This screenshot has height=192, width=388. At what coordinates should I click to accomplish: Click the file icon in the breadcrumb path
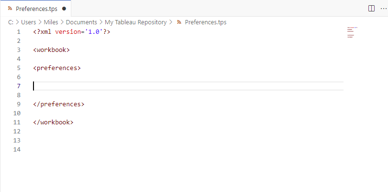[x=179, y=22]
